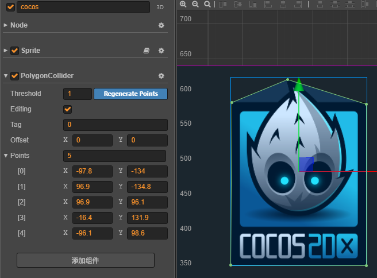Align nodes to horizontal center
This screenshot has width=377, height=278.
click(x=283, y=4)
